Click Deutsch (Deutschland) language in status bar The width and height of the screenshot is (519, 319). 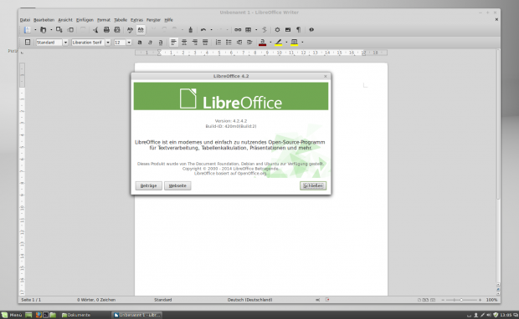(250, 300)
